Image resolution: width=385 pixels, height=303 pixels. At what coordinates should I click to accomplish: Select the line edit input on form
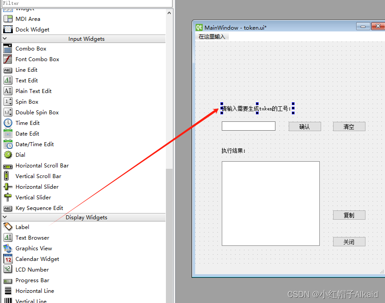248,126
